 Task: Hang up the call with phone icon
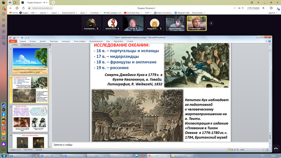276,149
